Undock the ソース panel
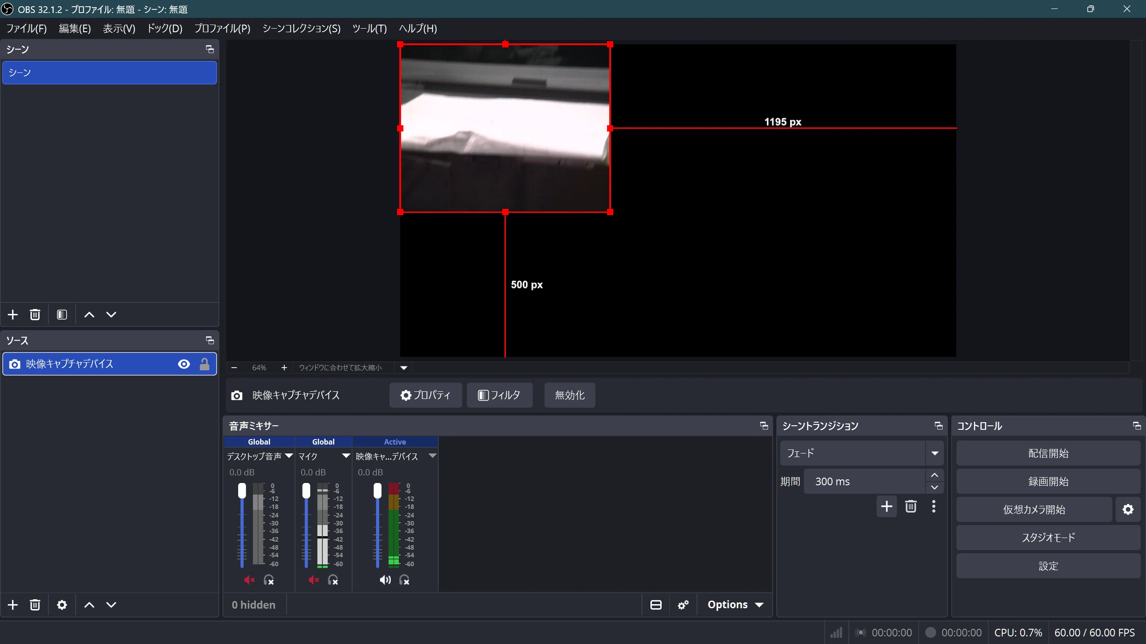 click(210, 340)
